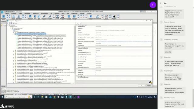The width and height of the screenshot is (194, 109).
Task: Toggle ШАГ snap mode in status bar
Action: coord(16,94)
